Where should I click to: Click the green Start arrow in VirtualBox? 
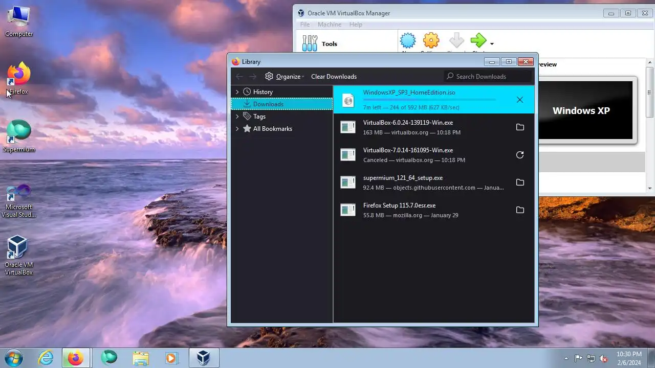[x=478, y=41]
